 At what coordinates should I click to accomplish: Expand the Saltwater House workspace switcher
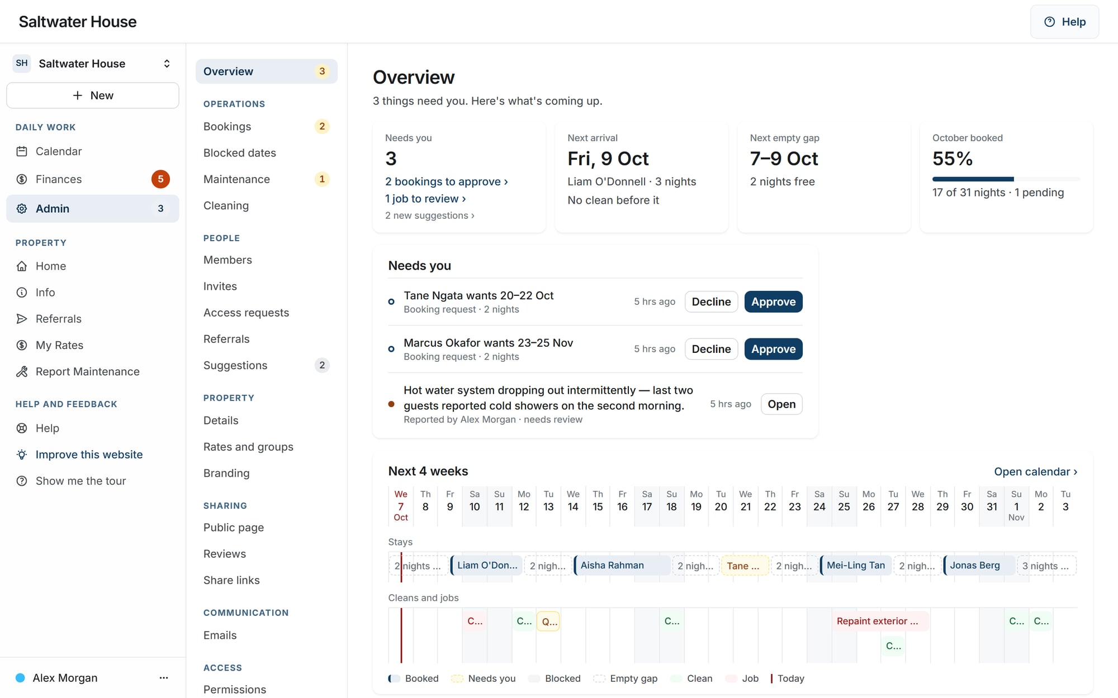[167, 64]
